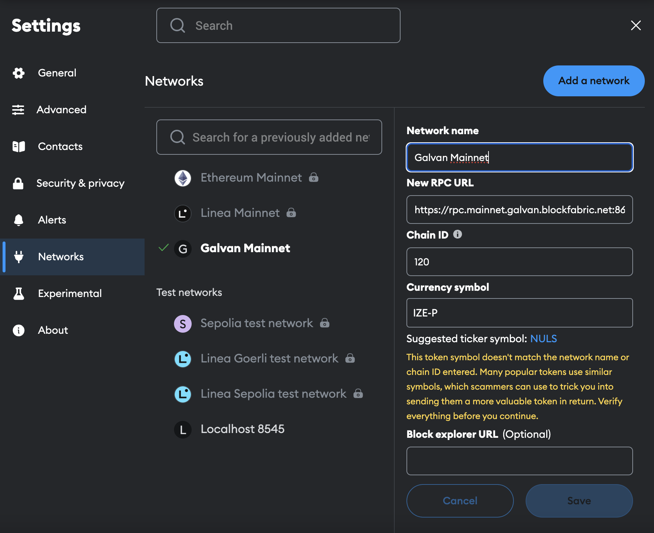Click the Add a network button
Viewport: 654px width, 533px height.
(x=594, y=81)
